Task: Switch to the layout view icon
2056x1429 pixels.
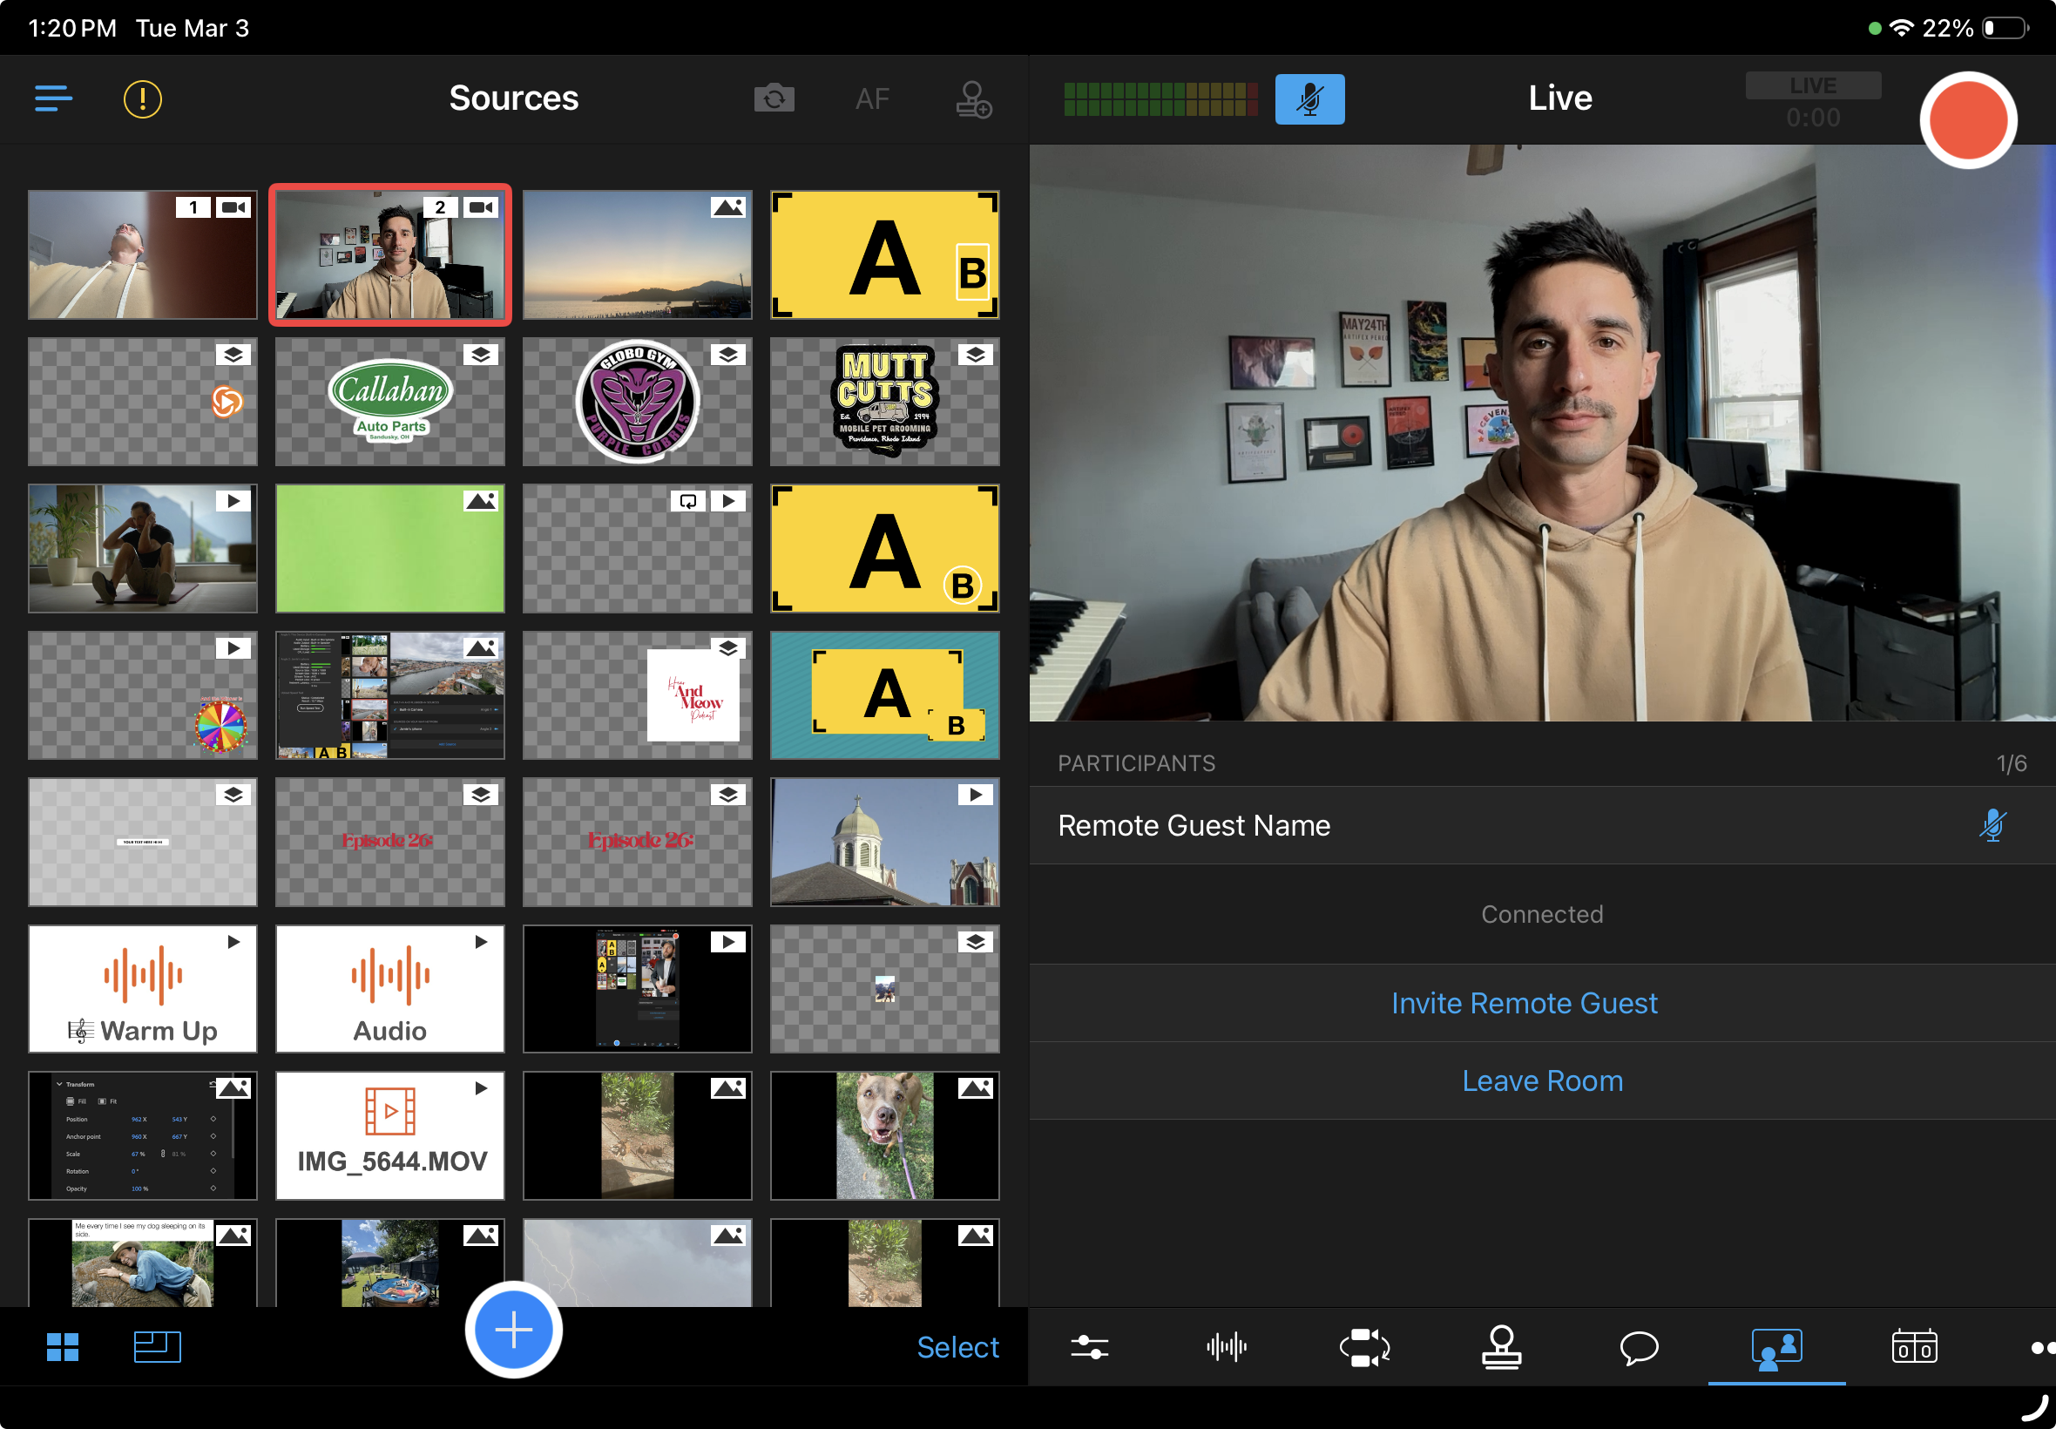Action: 158,1346
